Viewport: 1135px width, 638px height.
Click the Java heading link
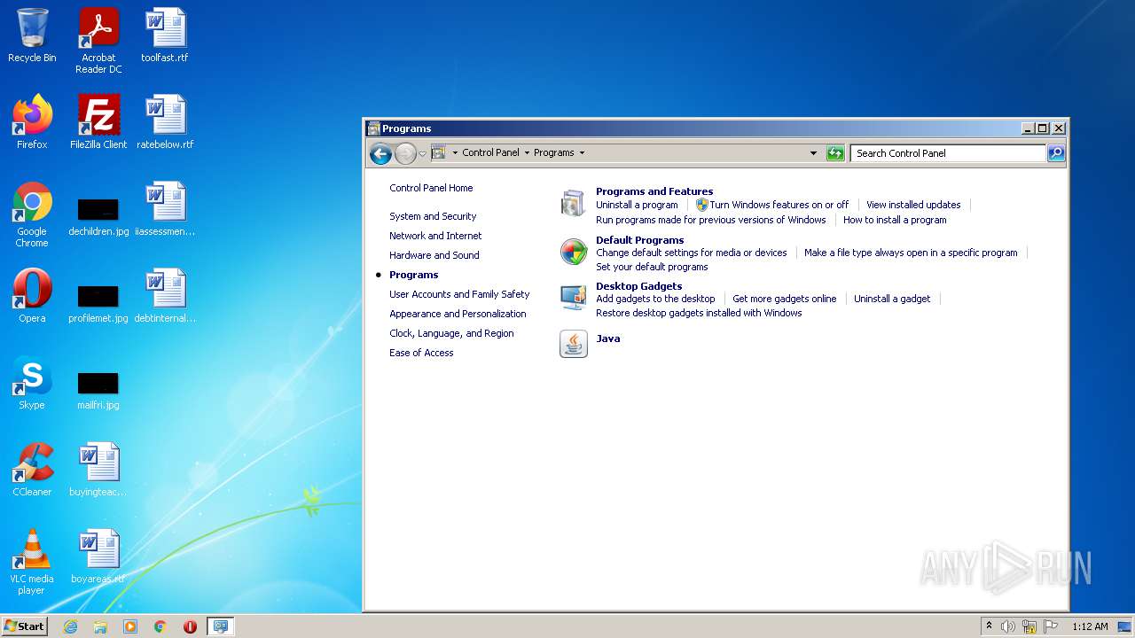click(x=608, y=338)
